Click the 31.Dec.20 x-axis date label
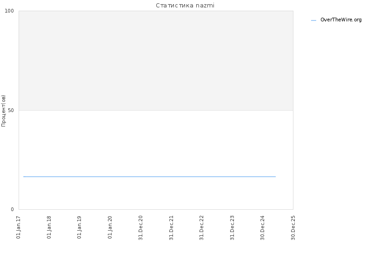 (x=140, y=228)
